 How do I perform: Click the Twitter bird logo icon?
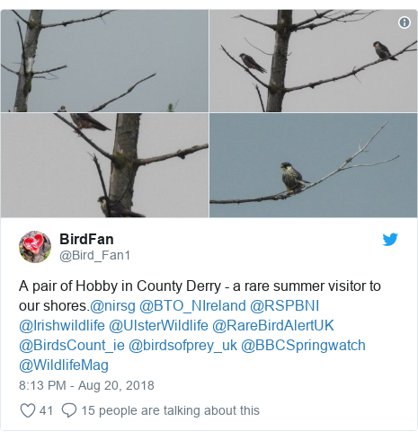point(390,240)
